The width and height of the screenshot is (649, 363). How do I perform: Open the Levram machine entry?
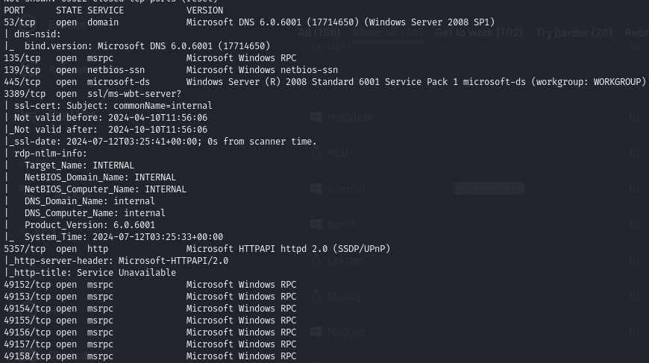click(346, 259)
